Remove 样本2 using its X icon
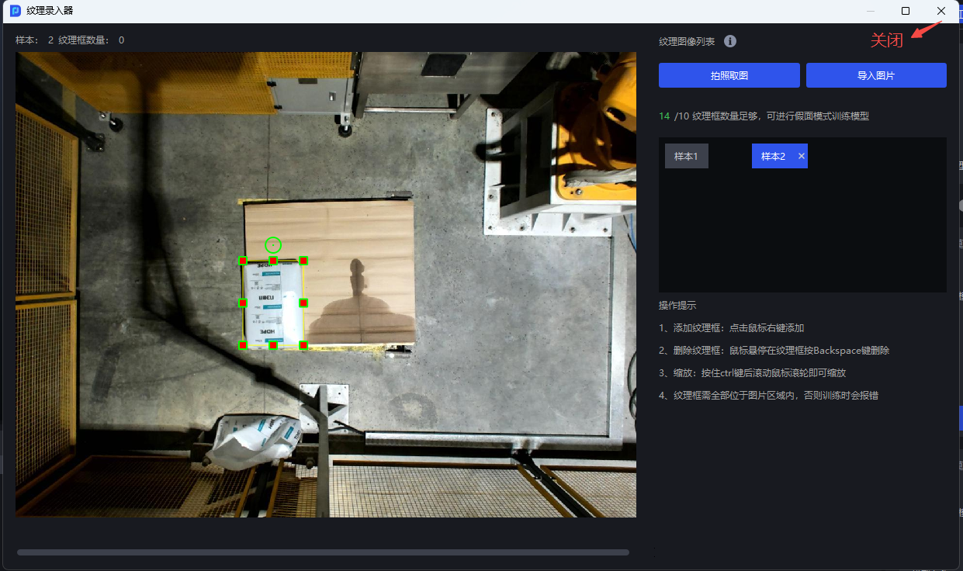The width and height of the screenshot is (963, 571). [802, 156]
